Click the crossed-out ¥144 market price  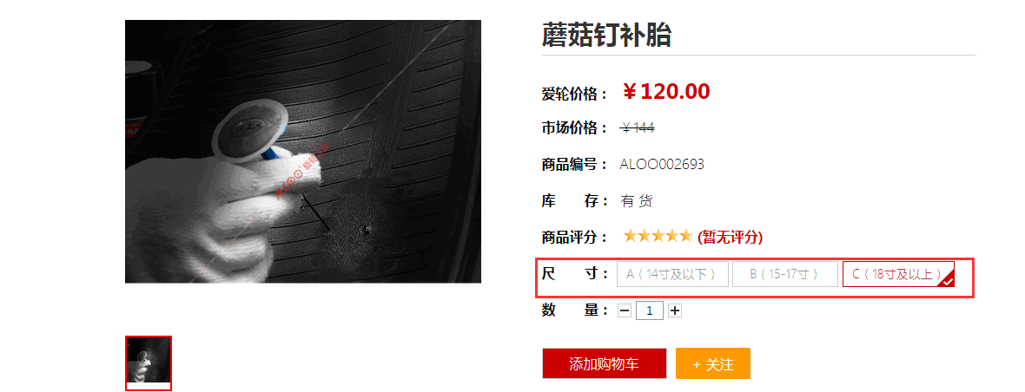coord(638,128)
